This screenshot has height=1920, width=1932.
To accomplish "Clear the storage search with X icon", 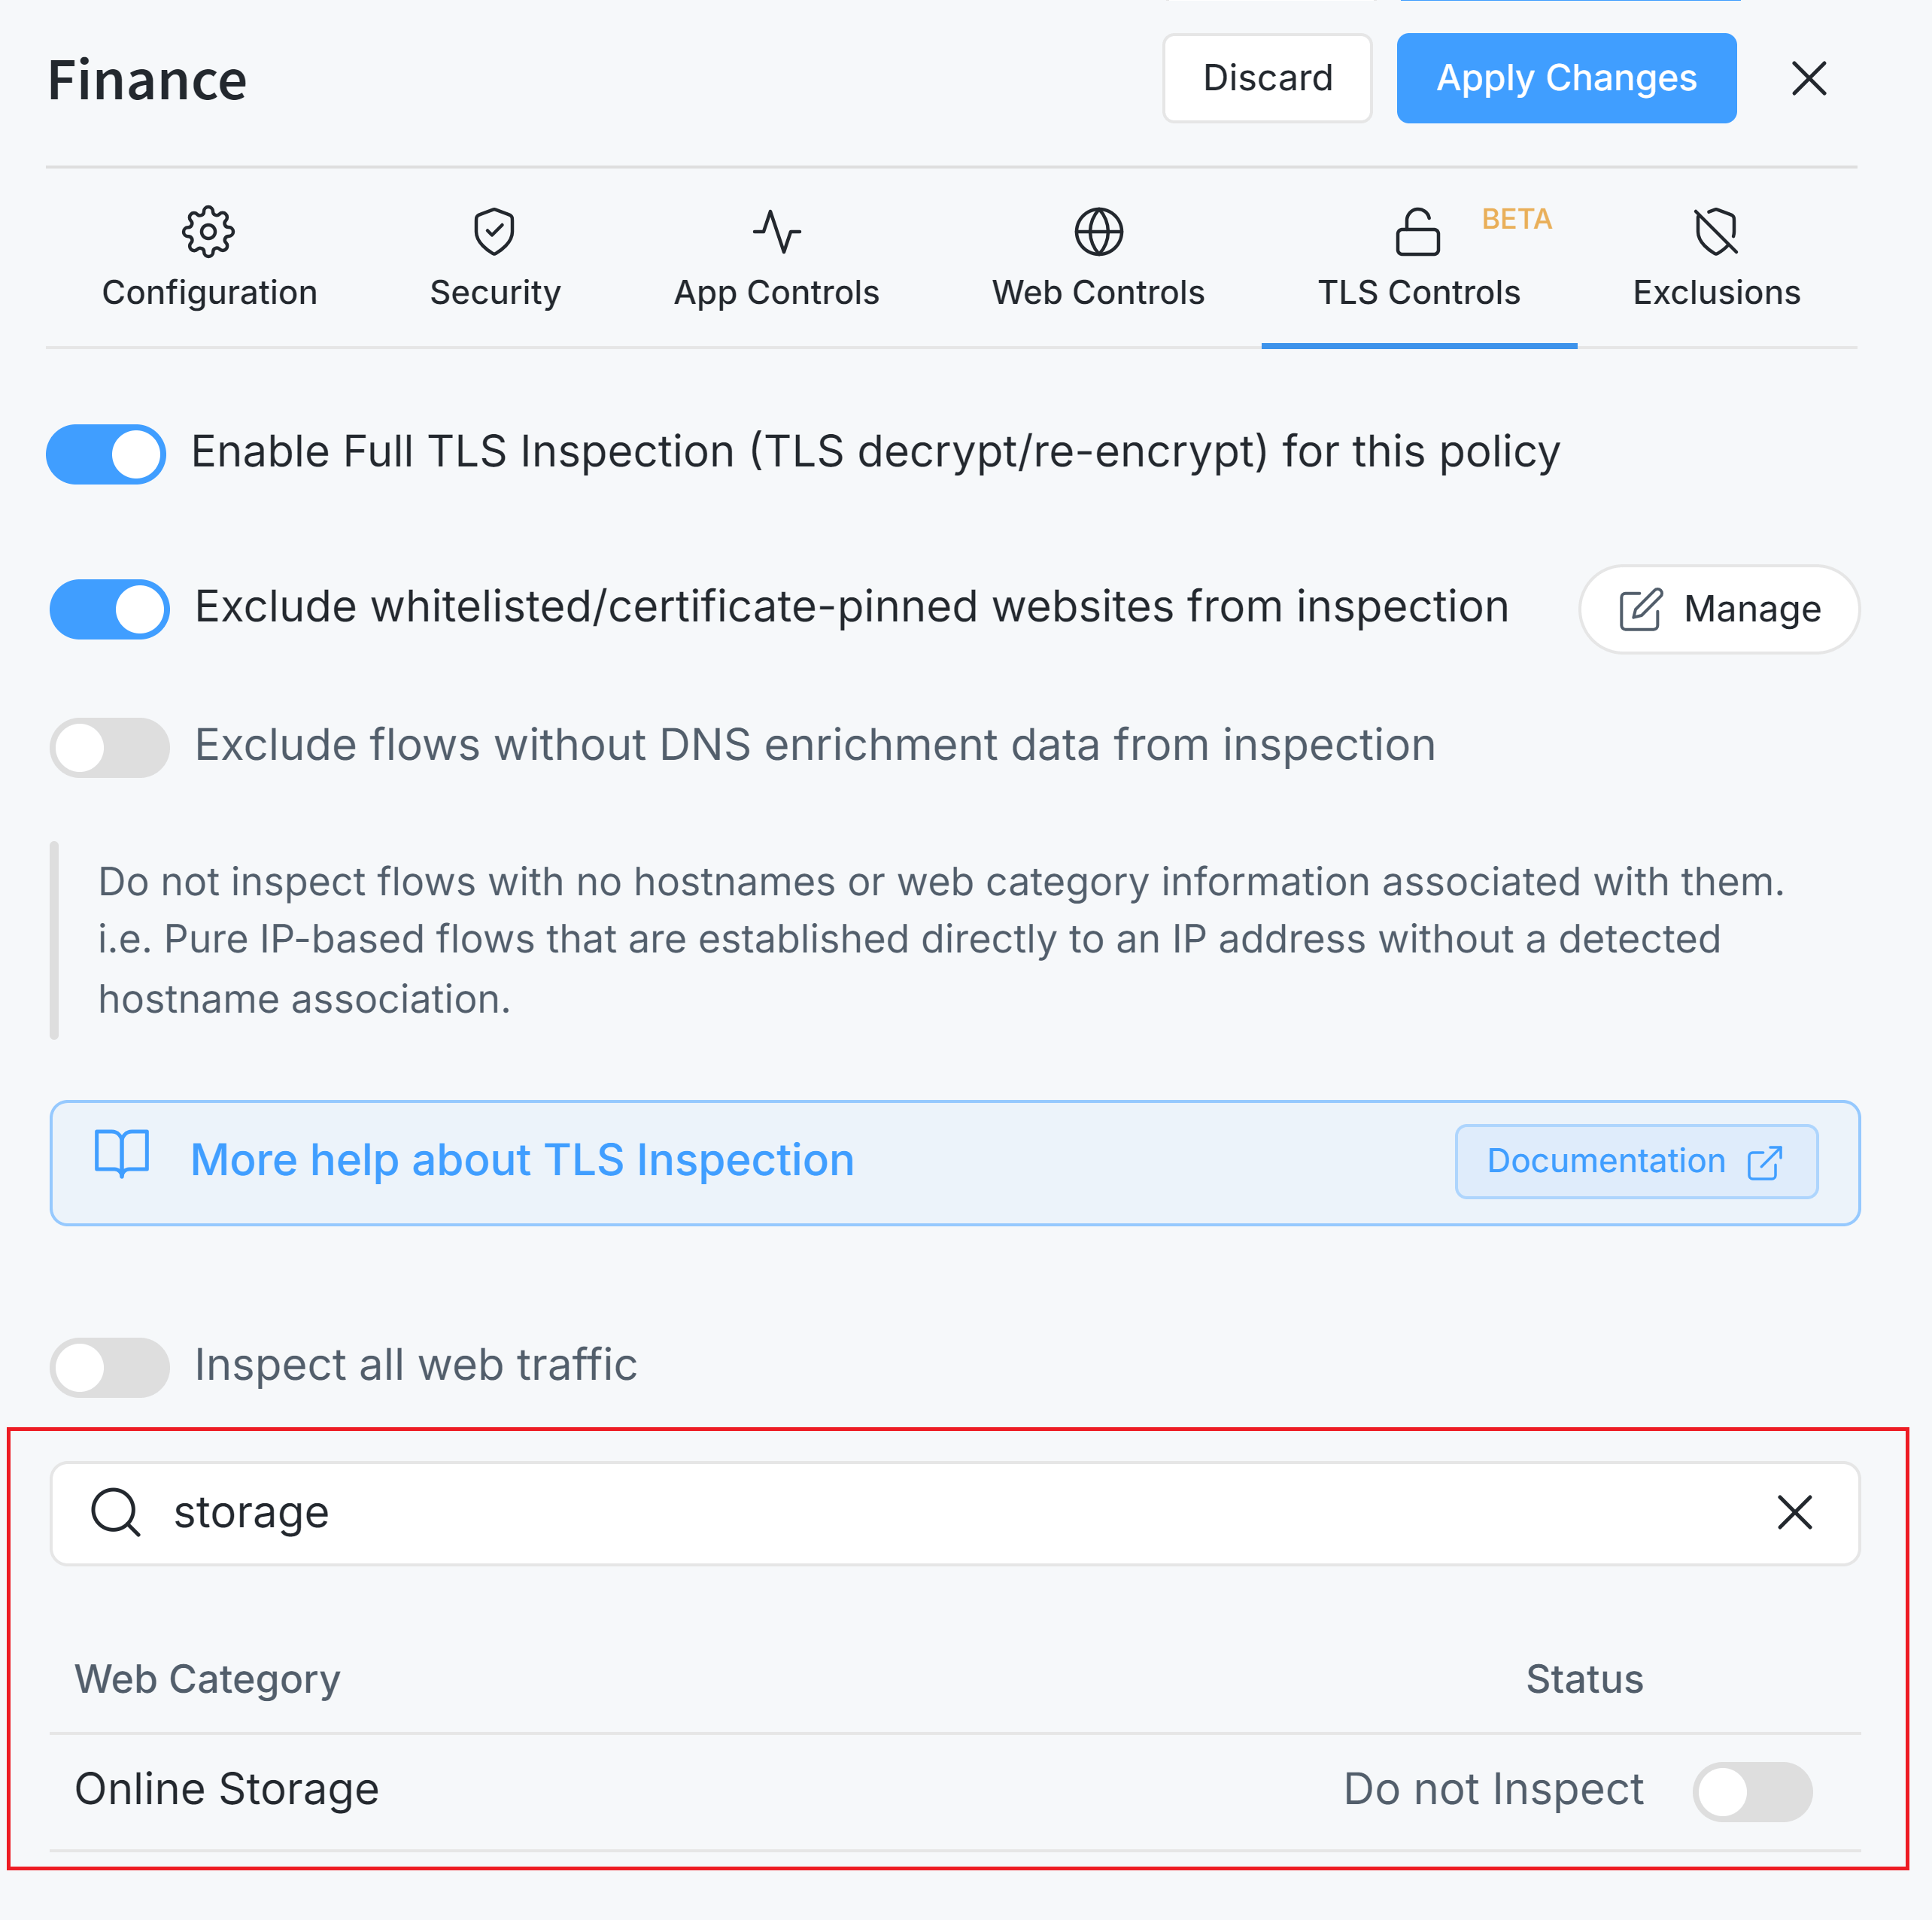I will pos(1794,1512).
